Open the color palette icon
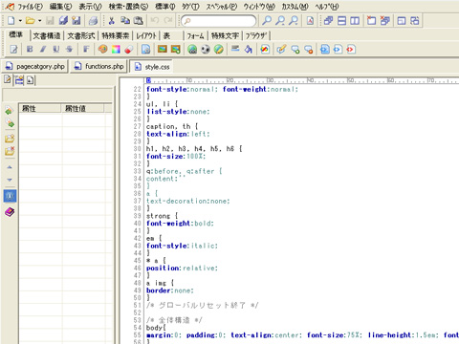Screen dimensions: 459x344 (102, 49)
